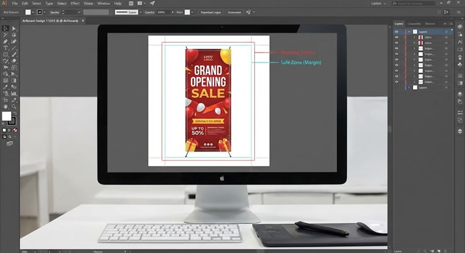Hide the top-level Layers layer
Image resolution: width=465 pixels, height=253 pixels.
[396, 31]
